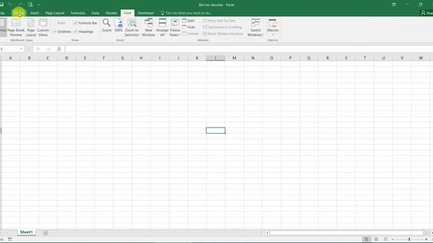Click Zoom to Selection
433x243 pixels.
[x=132, y=28]
